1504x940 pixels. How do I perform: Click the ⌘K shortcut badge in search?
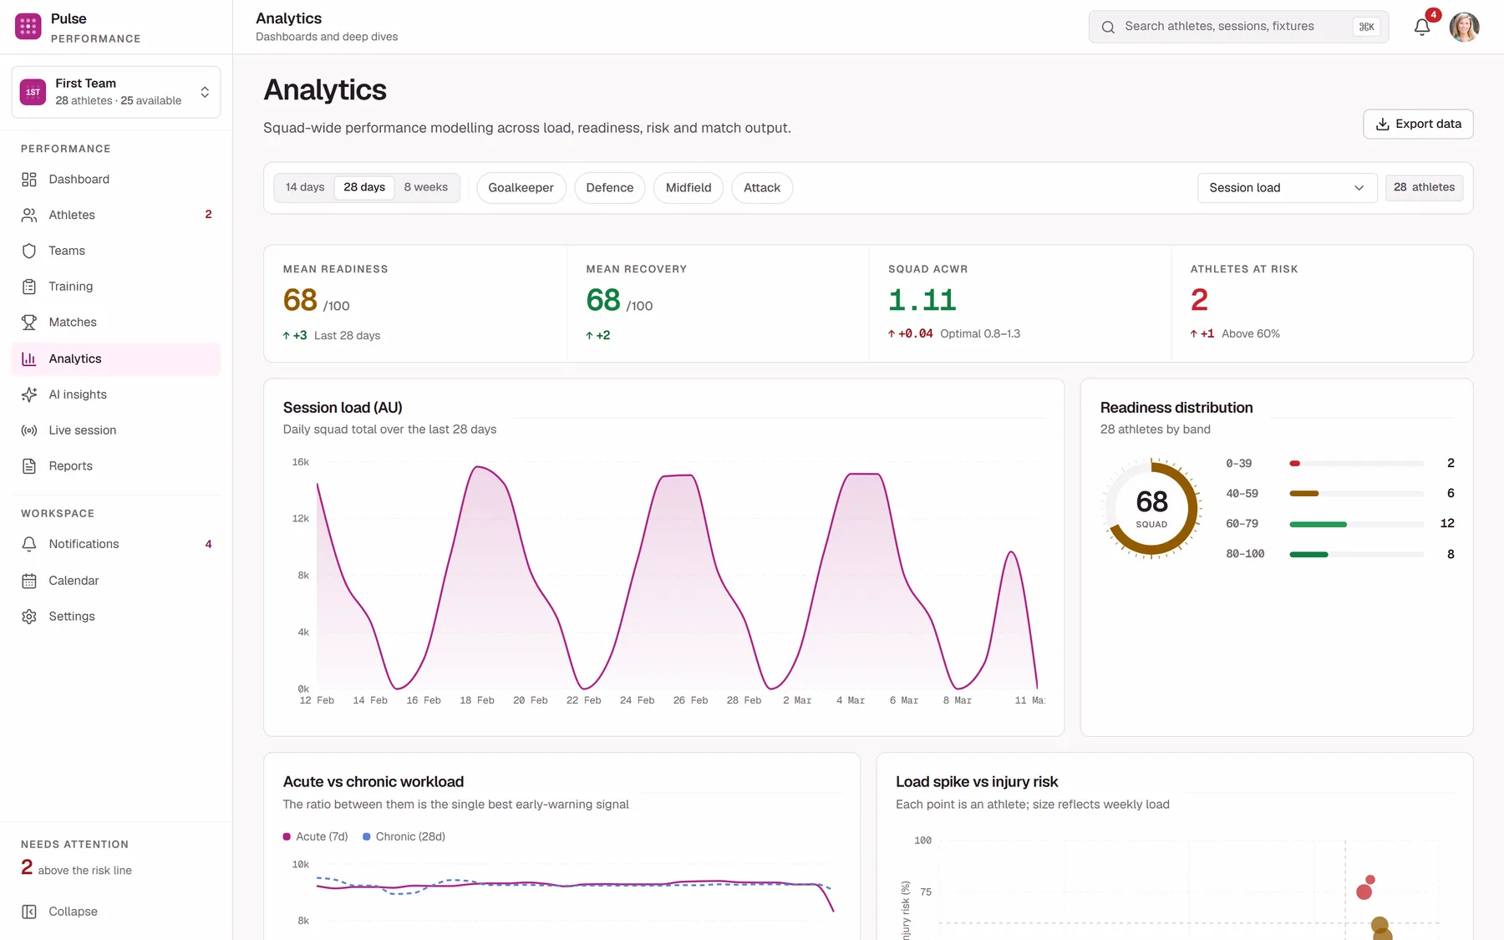click(1366, 27)
